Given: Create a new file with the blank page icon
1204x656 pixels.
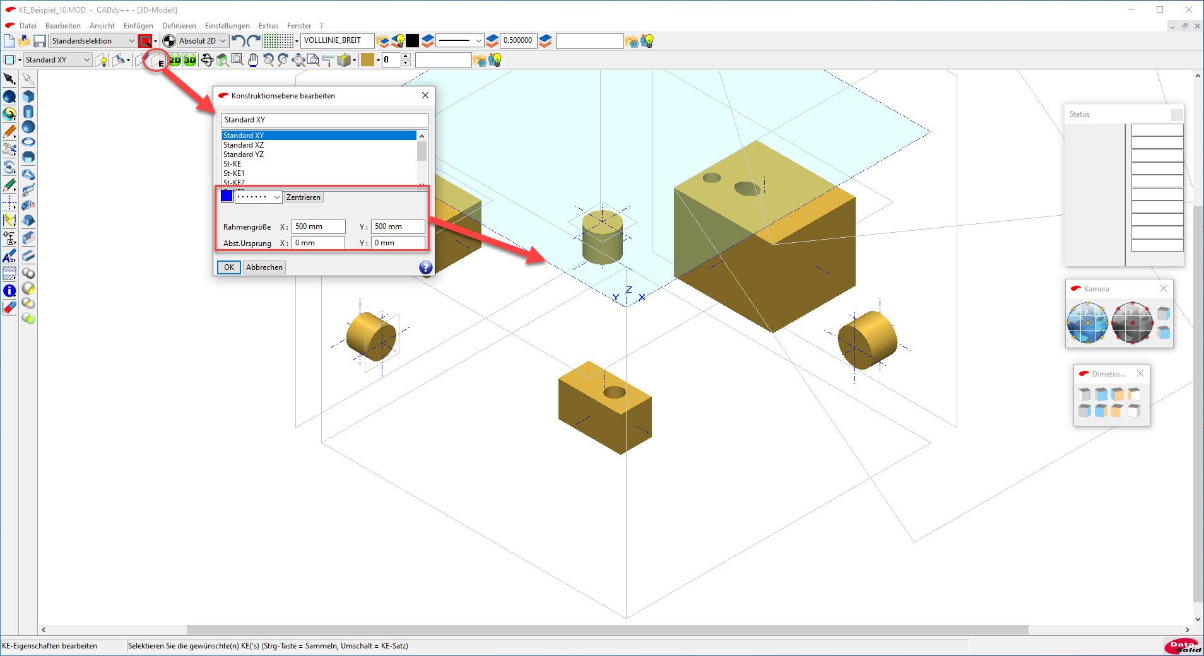Looking at the screenshot, I should [9, 41].
